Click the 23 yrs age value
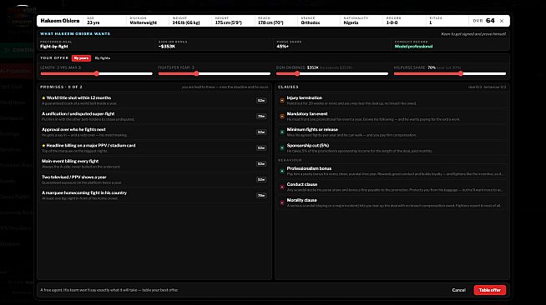This screenshot has width=546, height=305. [x=93, y=22]
